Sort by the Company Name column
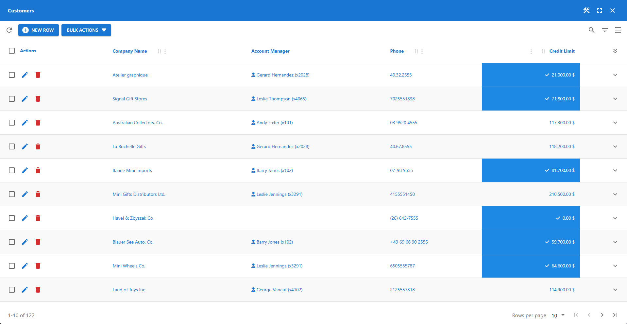The height and width of the screenshot is (324, 627). pyautogui.click(x=160, y=51)
